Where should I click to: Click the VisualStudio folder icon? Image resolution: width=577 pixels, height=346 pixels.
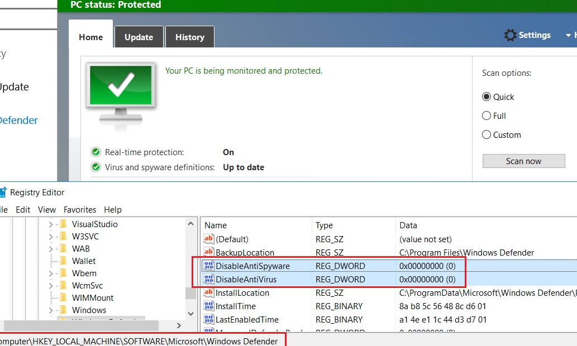tap(63, 224)
